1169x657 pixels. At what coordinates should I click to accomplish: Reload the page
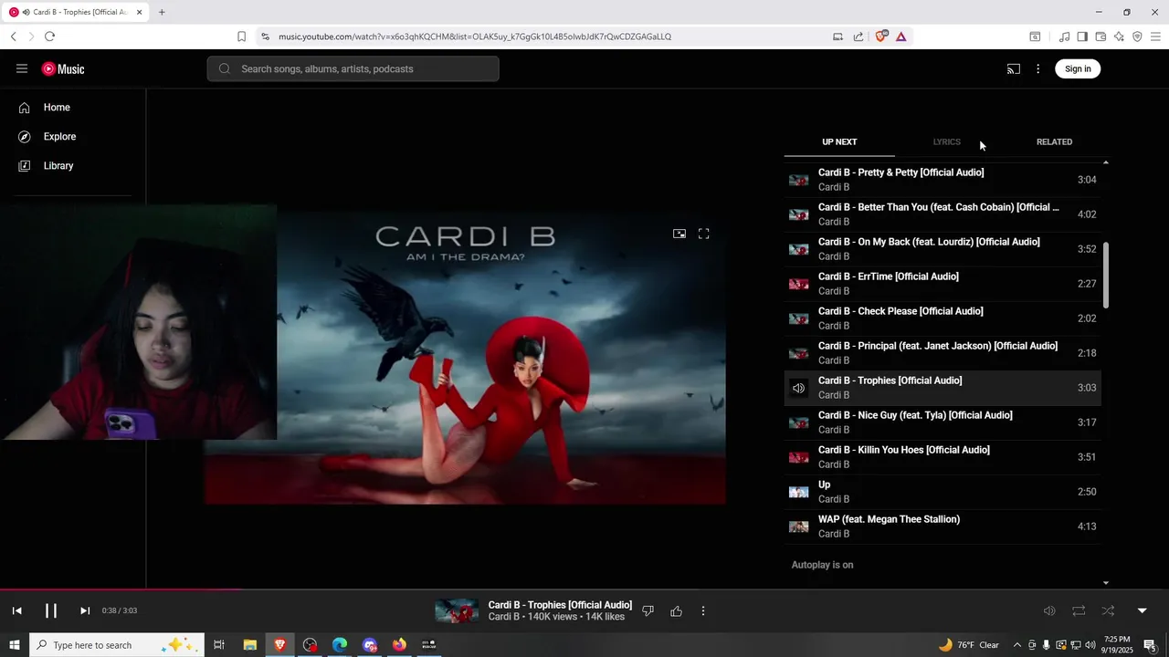(x=49, y=36)
